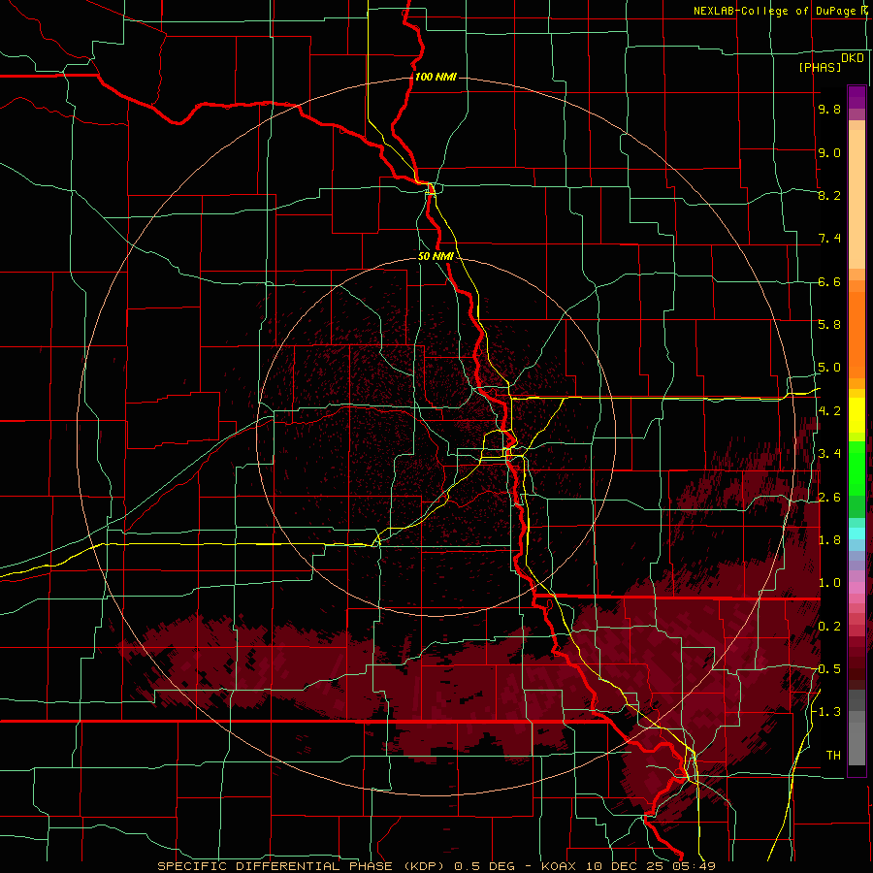Click the 100 NMI range ring label
This screenshot has width=873, height=873.
[436, 77]
